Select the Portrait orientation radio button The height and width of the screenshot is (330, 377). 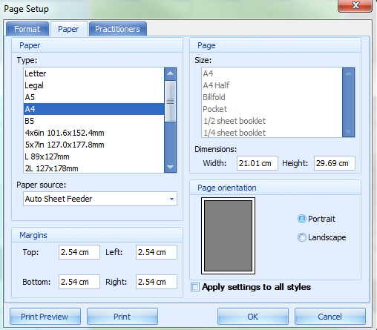point(302,219)
